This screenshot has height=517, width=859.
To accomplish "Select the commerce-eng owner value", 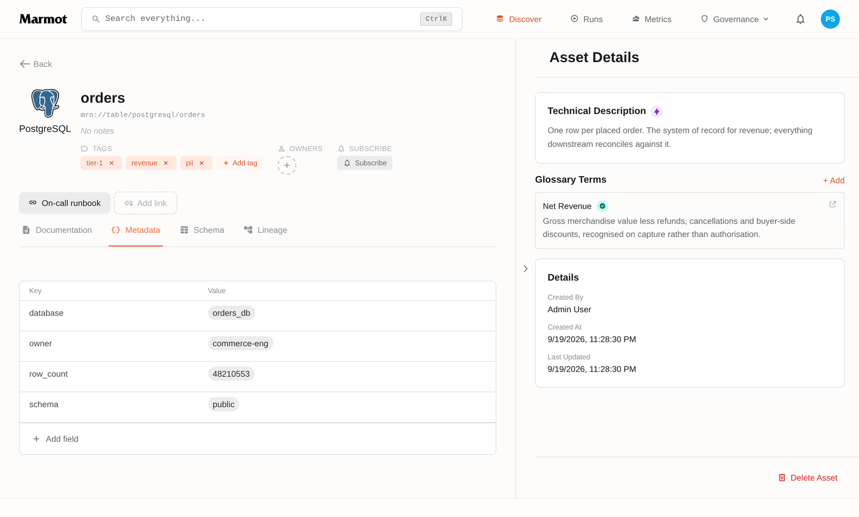I will pyautogui.click(x=240, y=343).
